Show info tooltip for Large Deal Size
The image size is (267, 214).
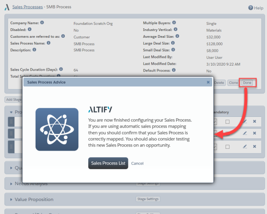173,43
